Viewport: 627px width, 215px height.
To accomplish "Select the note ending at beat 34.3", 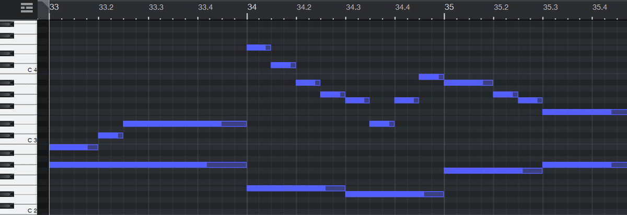I will tap(333, 94).
